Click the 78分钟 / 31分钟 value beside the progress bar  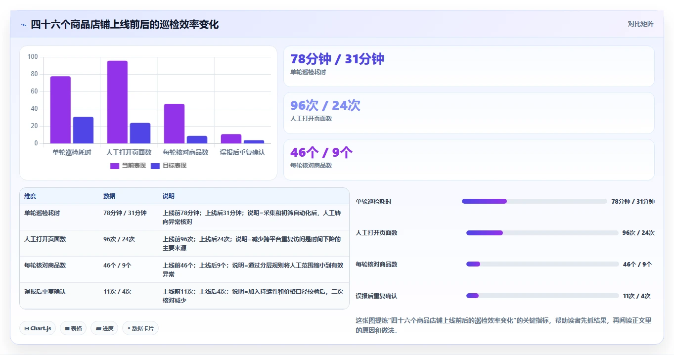tap(633, 201)
